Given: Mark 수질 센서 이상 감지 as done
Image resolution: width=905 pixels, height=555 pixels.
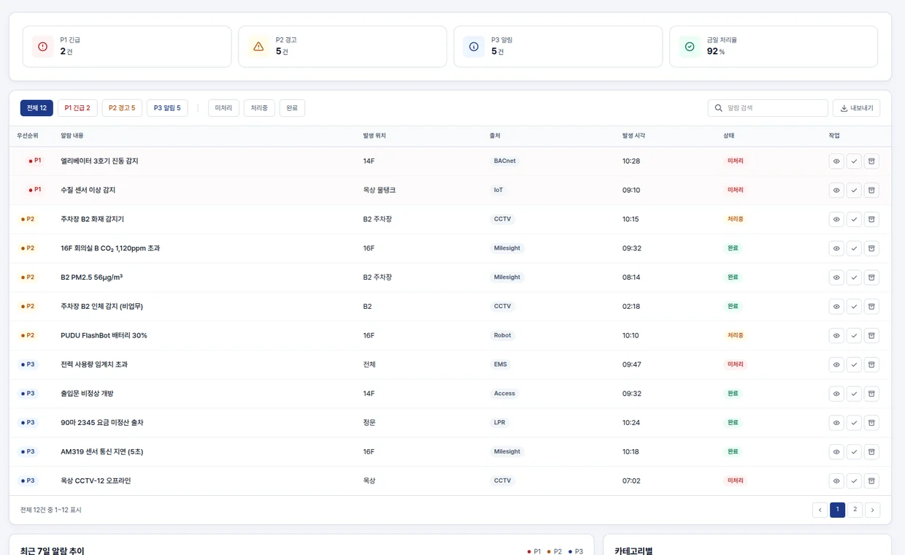Looking at the screenshot, I should pyautogui.click(x=854, y=190).
